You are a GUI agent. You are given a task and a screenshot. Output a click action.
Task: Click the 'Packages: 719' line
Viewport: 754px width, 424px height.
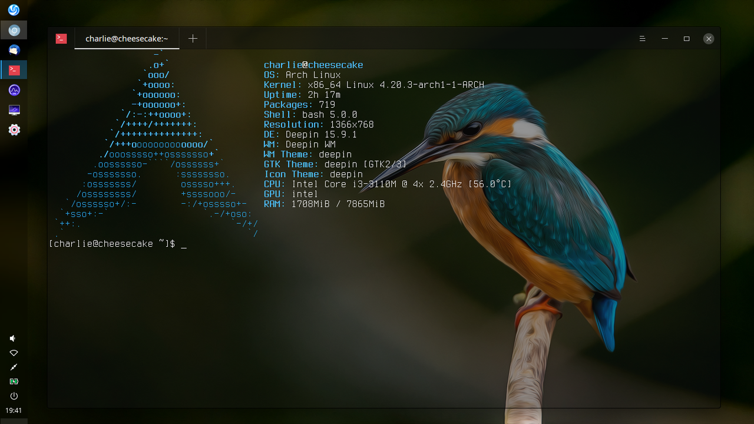pyautogui.click(x=299, y=105)
